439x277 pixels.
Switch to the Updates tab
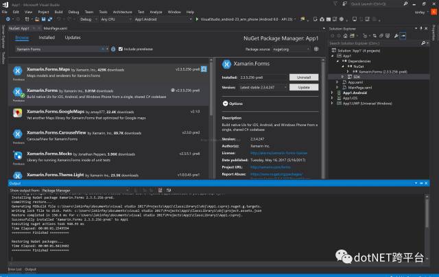point(73,38)
